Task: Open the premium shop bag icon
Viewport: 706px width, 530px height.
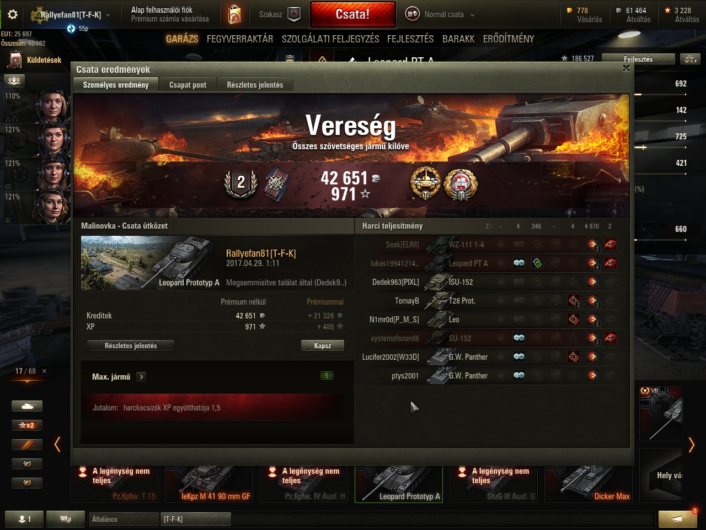Action: point(234,14)
